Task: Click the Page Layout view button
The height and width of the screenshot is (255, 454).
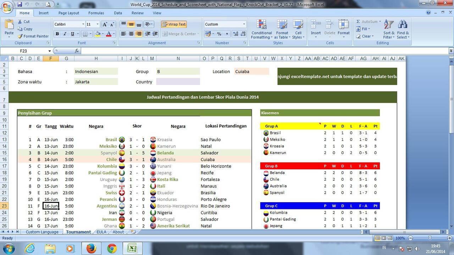Action: click(x=384, y=238)
